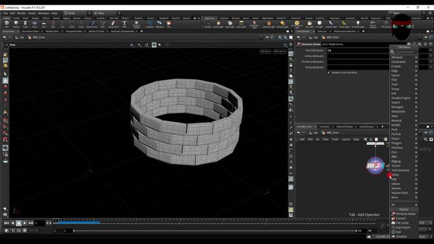Click the wrench icon in network toolbar
This screenshot has height=244, width=434.
click(366, 139)
